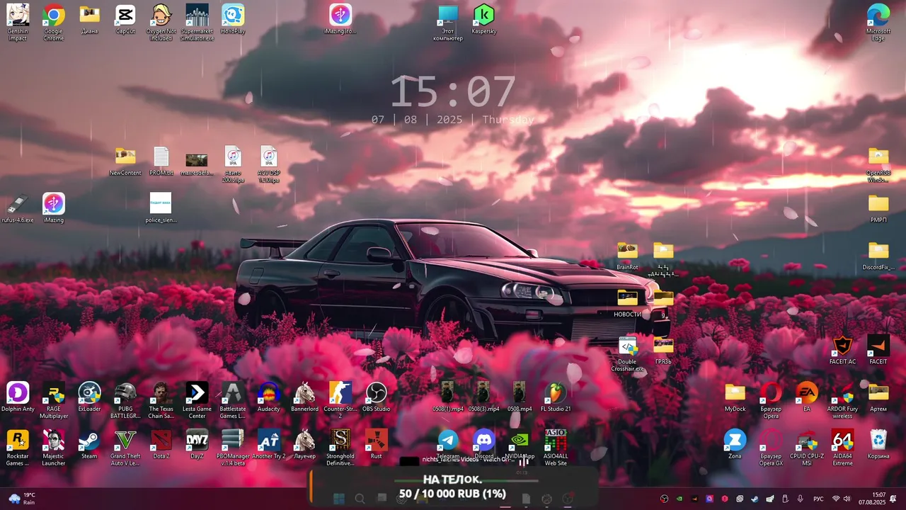Select the Dolphin Anty shortcut
Viewport: 906px width, 510px height.
point(18,392)
